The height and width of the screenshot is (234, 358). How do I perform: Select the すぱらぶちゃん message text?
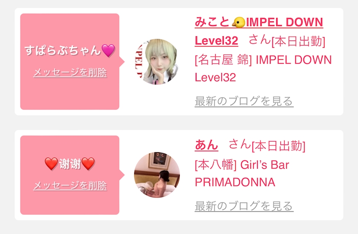63,50
